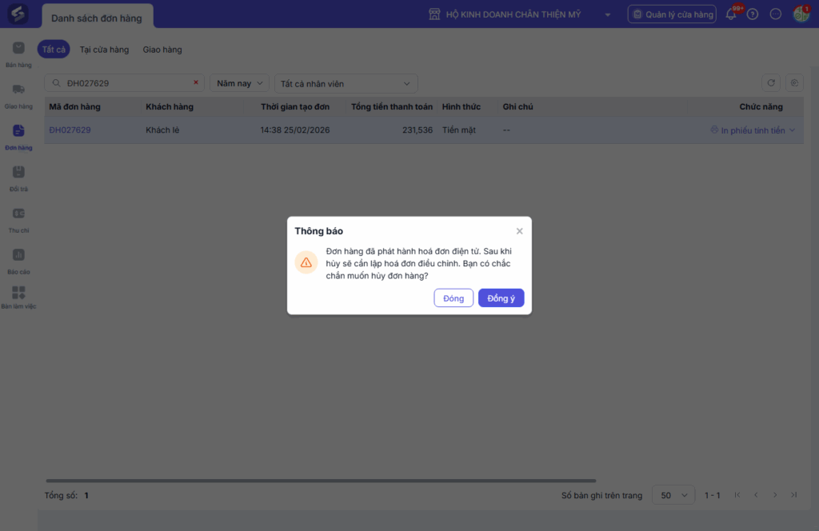Confirm with the Đồng ý button
Viewport: 819px width, 531px height.
pyautogui.click(x=501, y=298)
